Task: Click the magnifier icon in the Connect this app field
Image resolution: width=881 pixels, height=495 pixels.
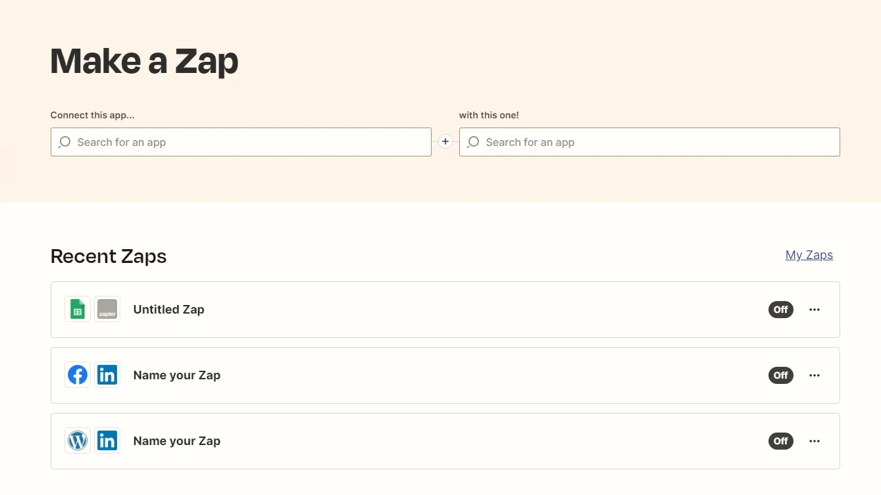Action: (x=64, y=142)
